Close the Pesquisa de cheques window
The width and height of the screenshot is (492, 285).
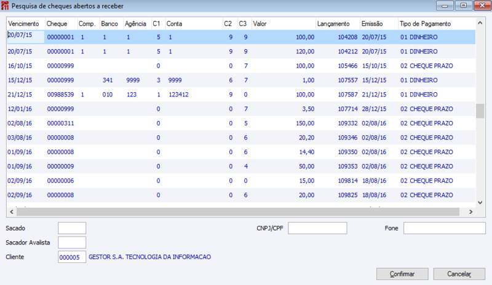click(482, 6)
